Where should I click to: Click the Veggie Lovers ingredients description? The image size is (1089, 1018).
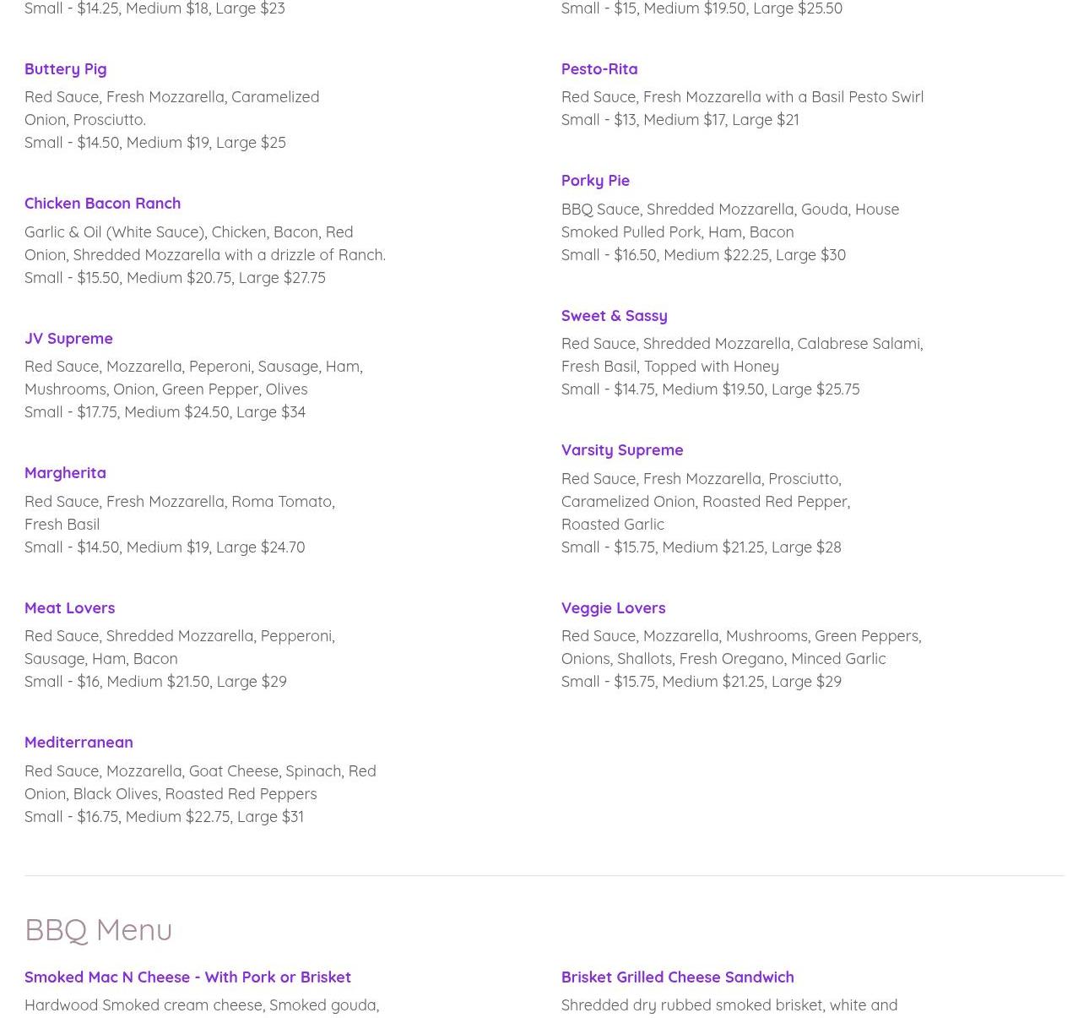740,647
